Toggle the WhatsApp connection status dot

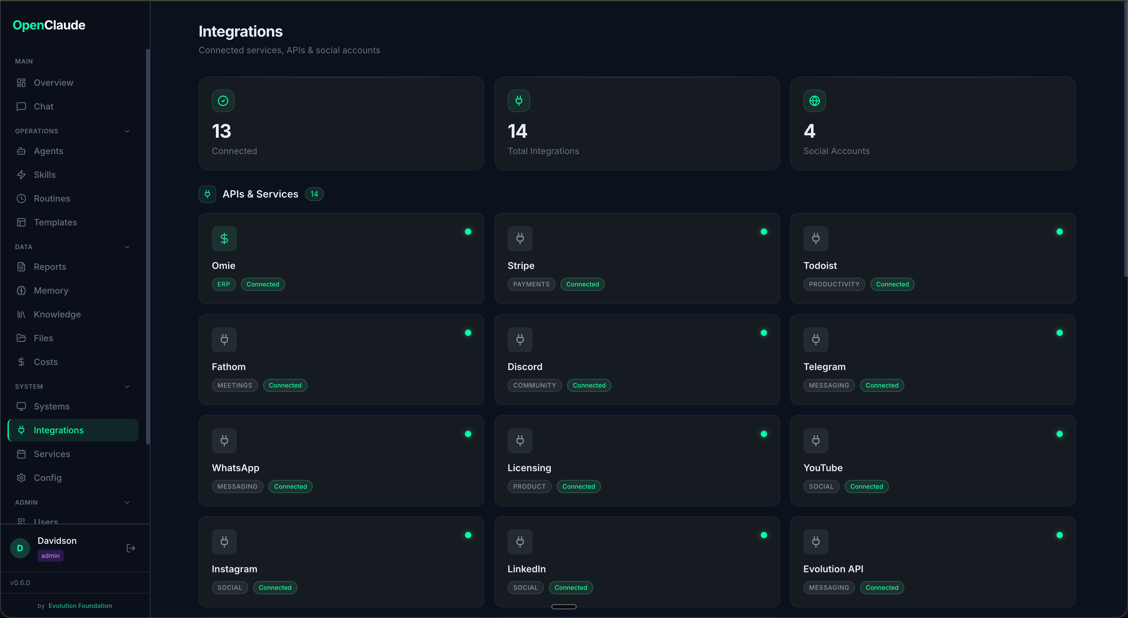[468, 434]
